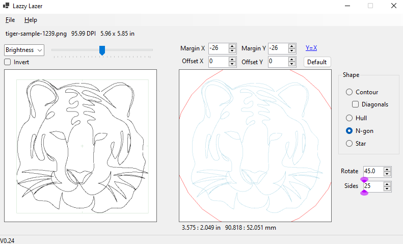Enable the Invert checkbox
The width and height of the screenshot is (403, 244).
point(8,62)
